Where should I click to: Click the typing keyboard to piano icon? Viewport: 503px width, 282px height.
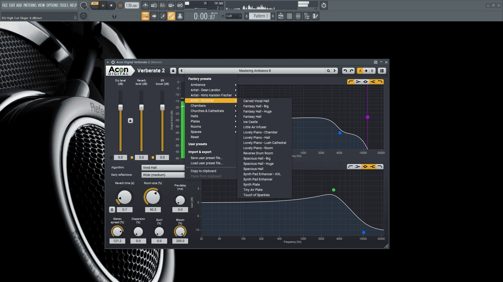(x=145, y=16)
